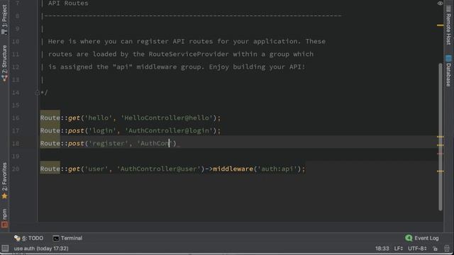The image size is (454, 255).
Task: Click the Event Log notification icon
Action: pos(409,238)
